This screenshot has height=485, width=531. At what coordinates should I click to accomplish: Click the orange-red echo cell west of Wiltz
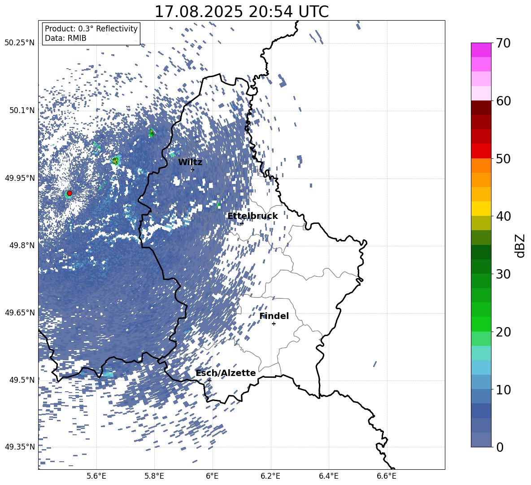coord(115,161)
